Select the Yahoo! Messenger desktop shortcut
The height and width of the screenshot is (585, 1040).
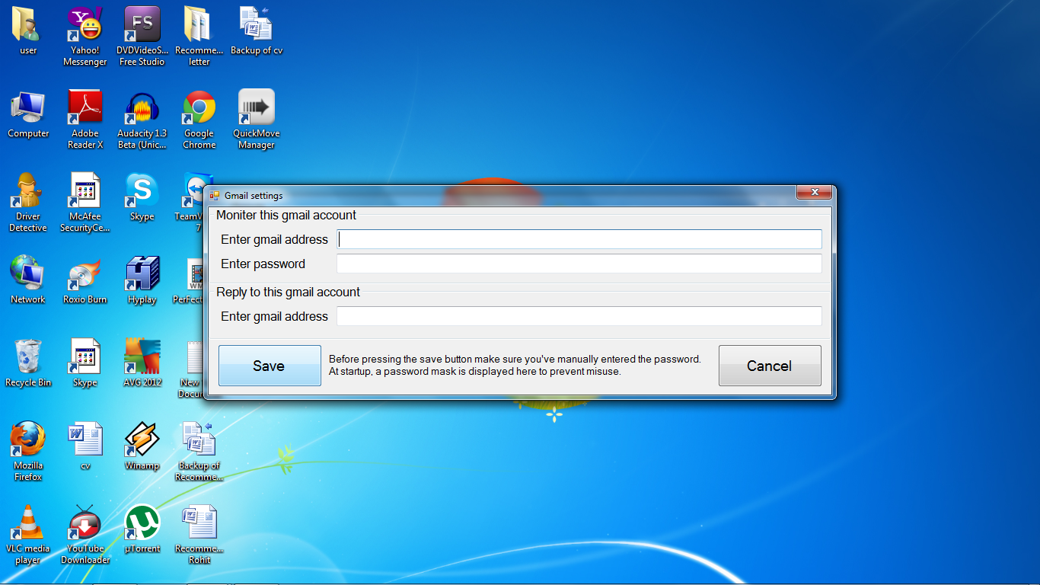click(x=85, y=37)
